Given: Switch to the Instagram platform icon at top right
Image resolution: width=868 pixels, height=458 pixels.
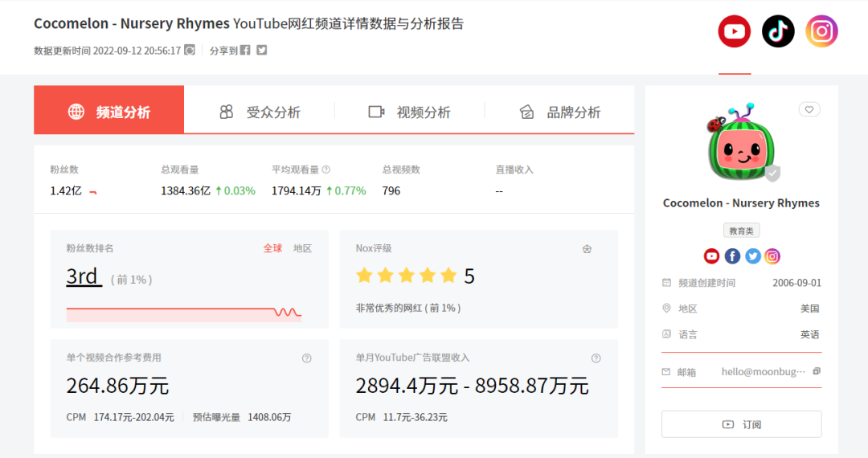Looking at the screenshot, I should [821, 31].
